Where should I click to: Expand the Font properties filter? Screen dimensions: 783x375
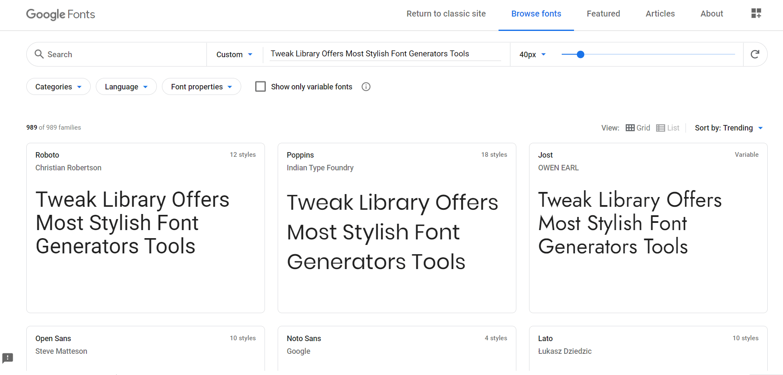[201, 86]
